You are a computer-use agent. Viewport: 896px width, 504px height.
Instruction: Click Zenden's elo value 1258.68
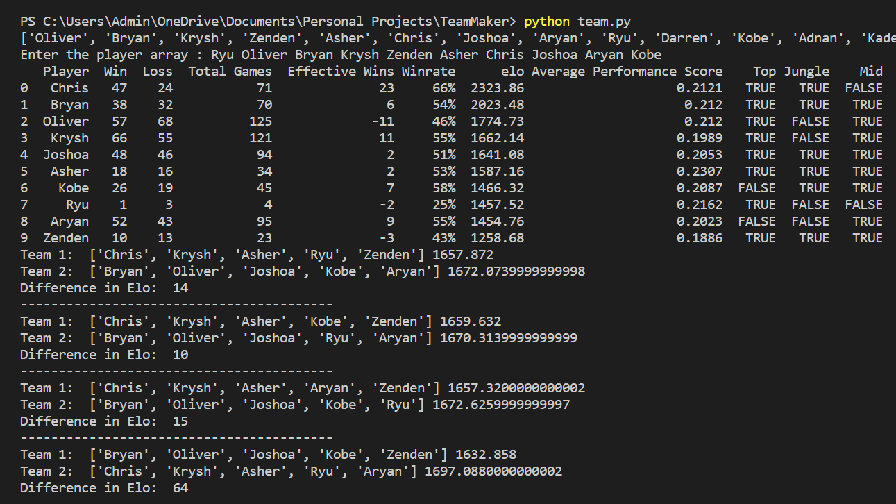[498, 238]
